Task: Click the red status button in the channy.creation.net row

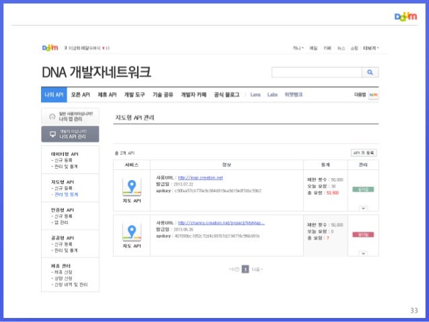Action: click(363, 235)
